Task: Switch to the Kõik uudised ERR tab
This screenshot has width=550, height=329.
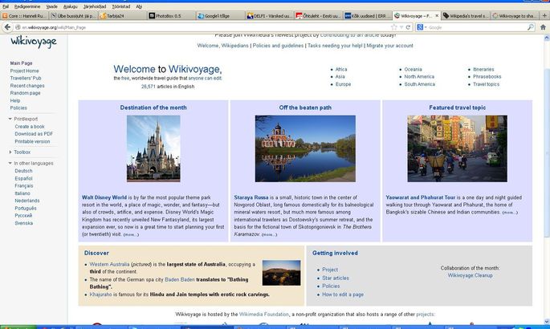Action: click(x=367, y=16)
